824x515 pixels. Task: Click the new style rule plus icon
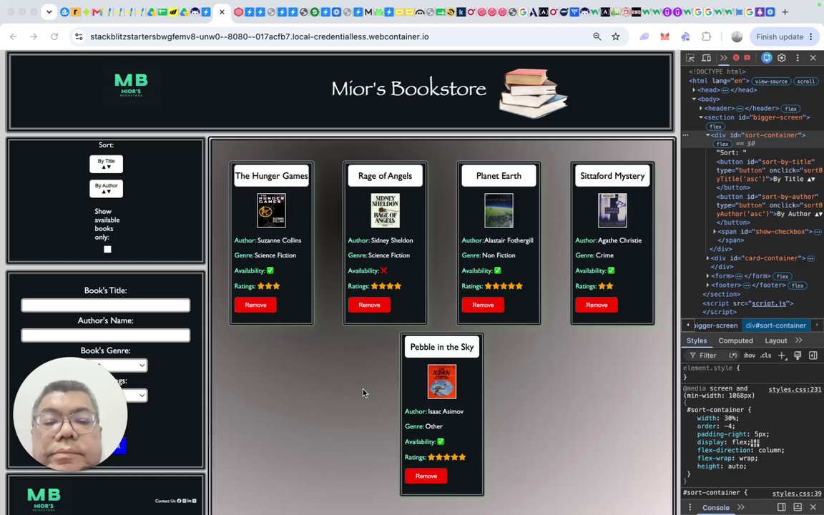tap(782, 355)
